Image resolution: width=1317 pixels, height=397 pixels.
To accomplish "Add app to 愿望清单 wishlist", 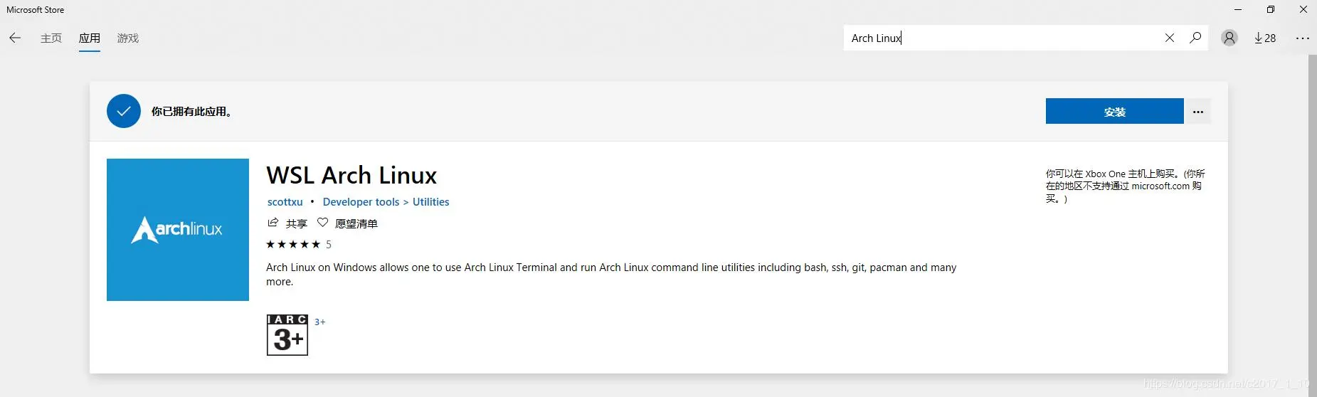I will (x=347, y=223).
